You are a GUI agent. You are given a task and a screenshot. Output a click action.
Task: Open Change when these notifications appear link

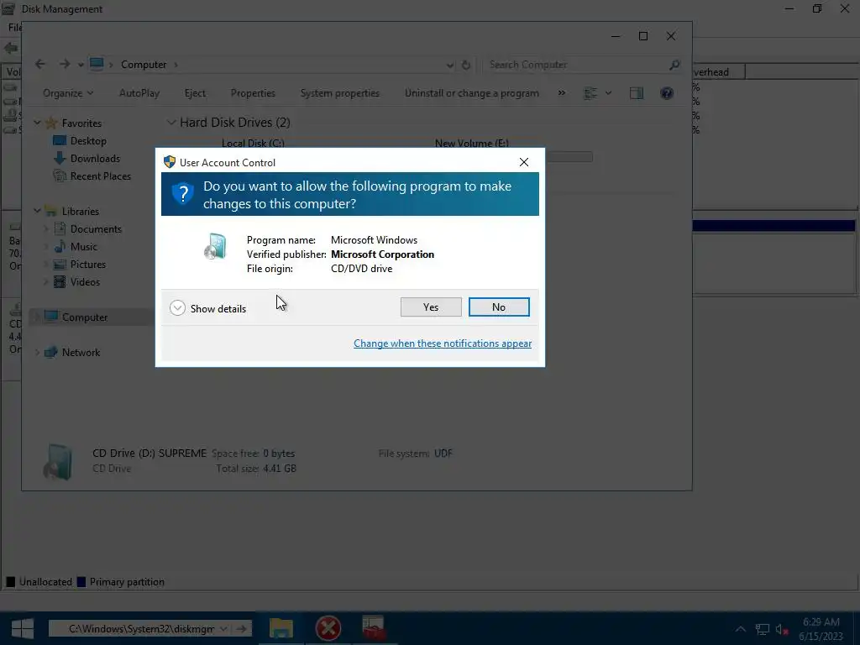pyautogui.click(x=443, y=343)
